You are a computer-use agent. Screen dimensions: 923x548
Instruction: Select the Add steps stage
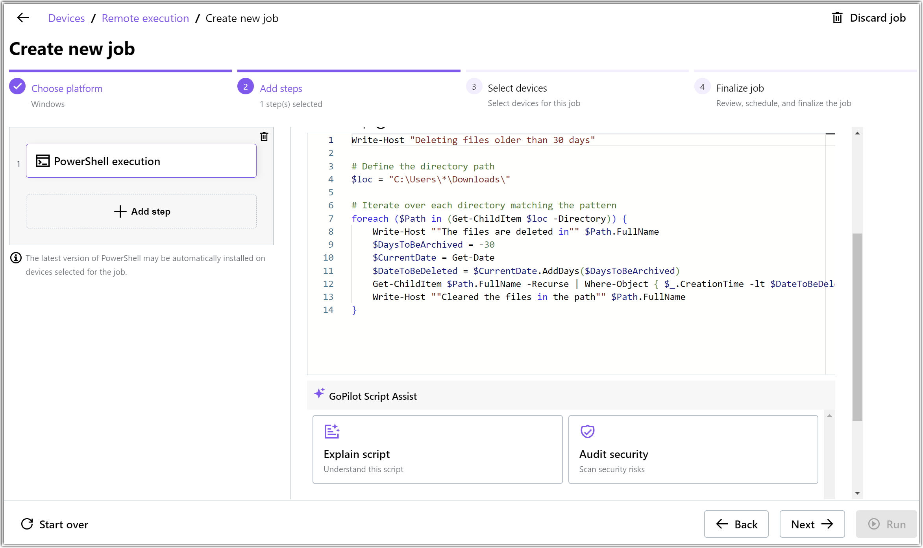[x=281, y=88]
